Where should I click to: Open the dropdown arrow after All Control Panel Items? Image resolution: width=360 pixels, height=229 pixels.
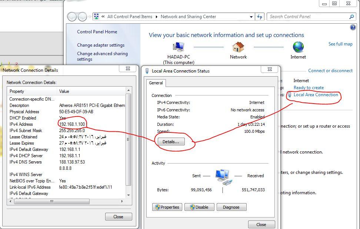tap(157, 17)
